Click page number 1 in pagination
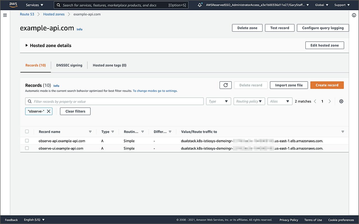Screen dimensions: 359x224 pyautogui.click(x=322, y=101)
